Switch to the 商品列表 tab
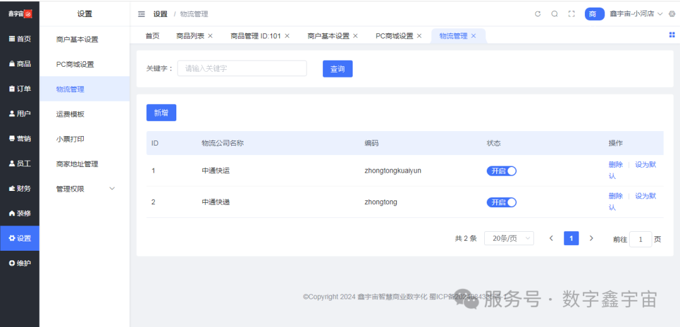680x327 pixels. click(x=190, y=36)
